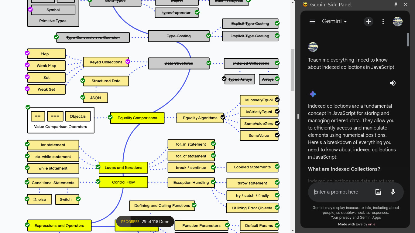The height and width of the screenshot is (233, 415).
Task: Toggle the checkmark on Weak Map node
Action: 27,65
